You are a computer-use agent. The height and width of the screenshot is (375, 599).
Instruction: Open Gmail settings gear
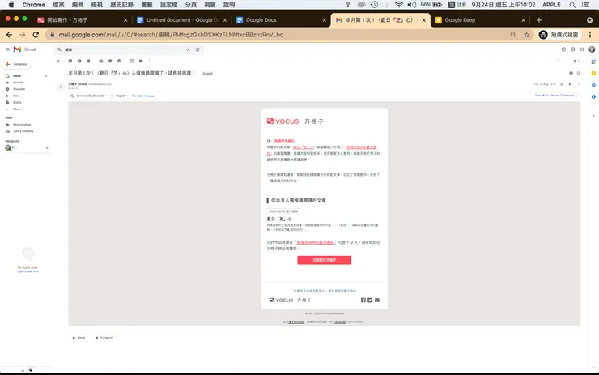[572, 49]
